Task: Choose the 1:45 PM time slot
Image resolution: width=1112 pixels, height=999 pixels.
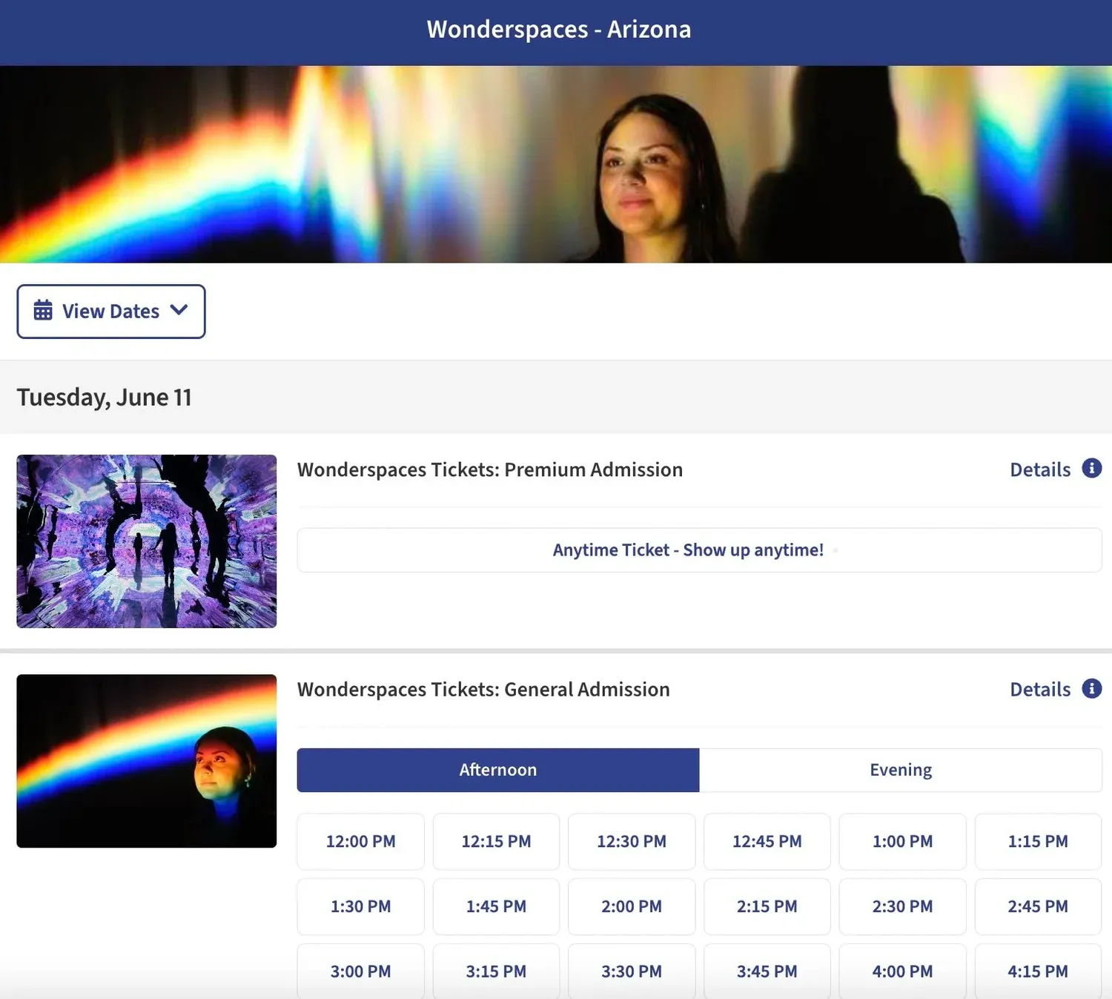Action: point(496,906)
